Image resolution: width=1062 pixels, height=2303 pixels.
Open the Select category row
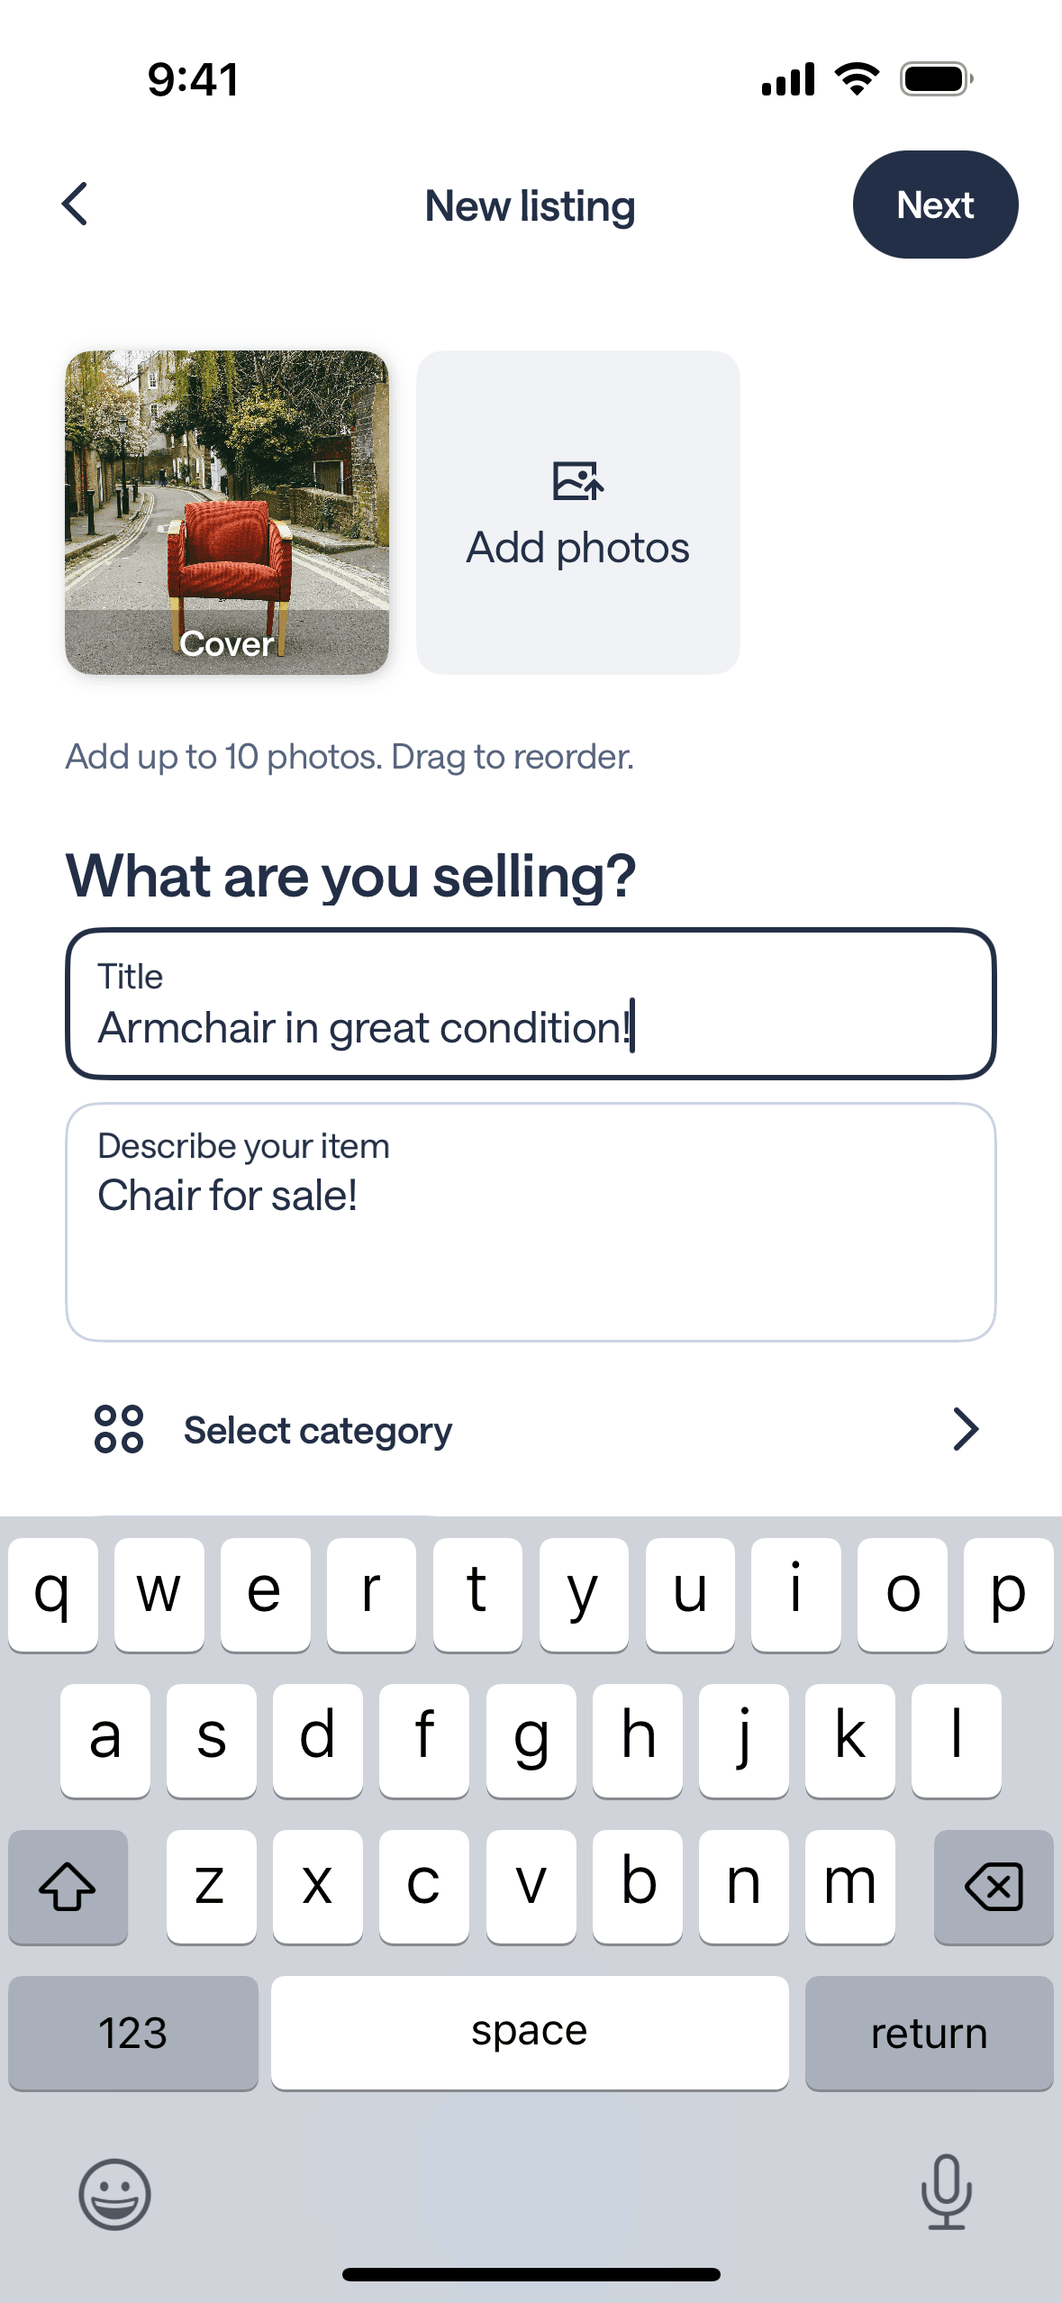(x=531, y=1430)
